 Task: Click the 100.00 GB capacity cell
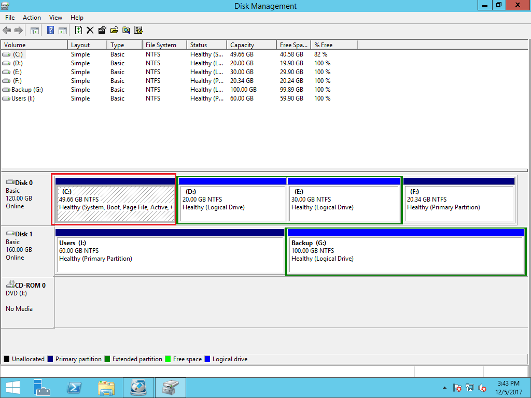tap(243, 90)
